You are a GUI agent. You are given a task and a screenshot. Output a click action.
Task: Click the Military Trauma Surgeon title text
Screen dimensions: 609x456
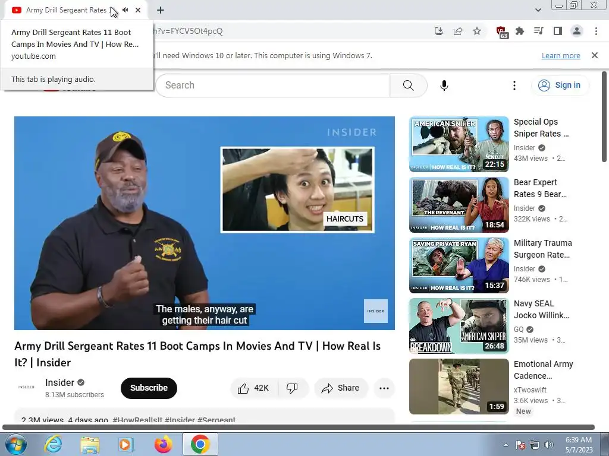click(x=542, y=249)
